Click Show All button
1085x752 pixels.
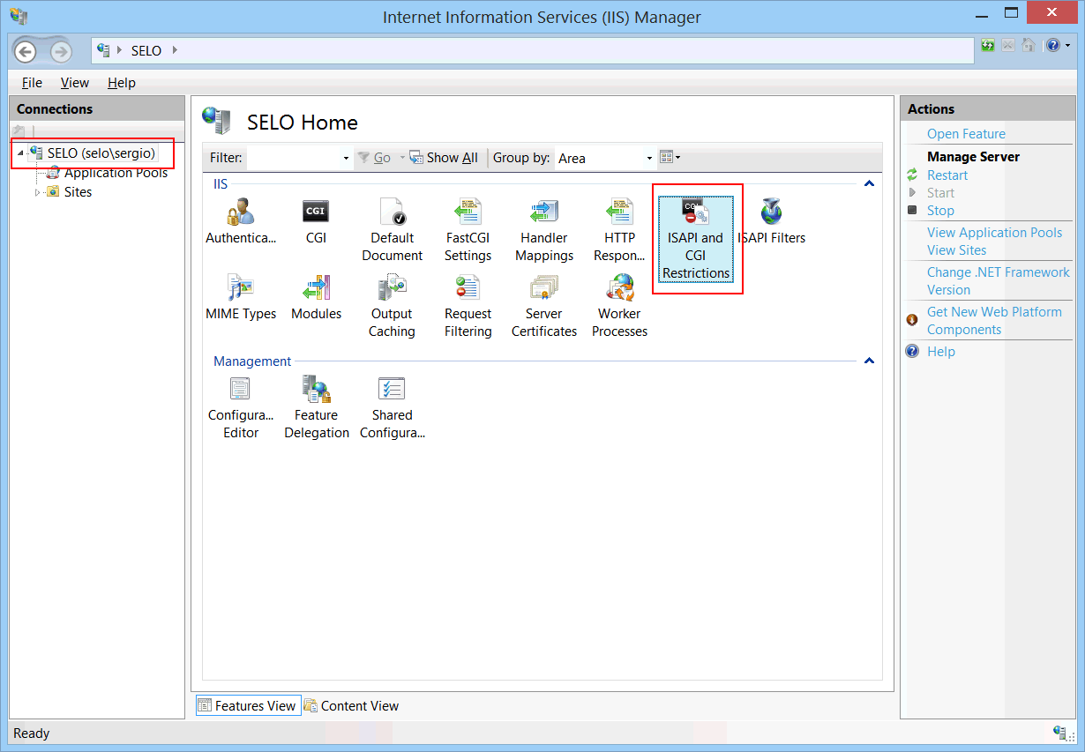[x=444, y=158]
